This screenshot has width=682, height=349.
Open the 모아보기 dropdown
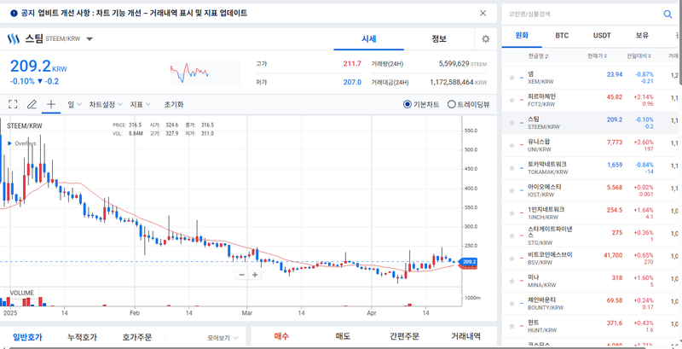coord(223,338)
